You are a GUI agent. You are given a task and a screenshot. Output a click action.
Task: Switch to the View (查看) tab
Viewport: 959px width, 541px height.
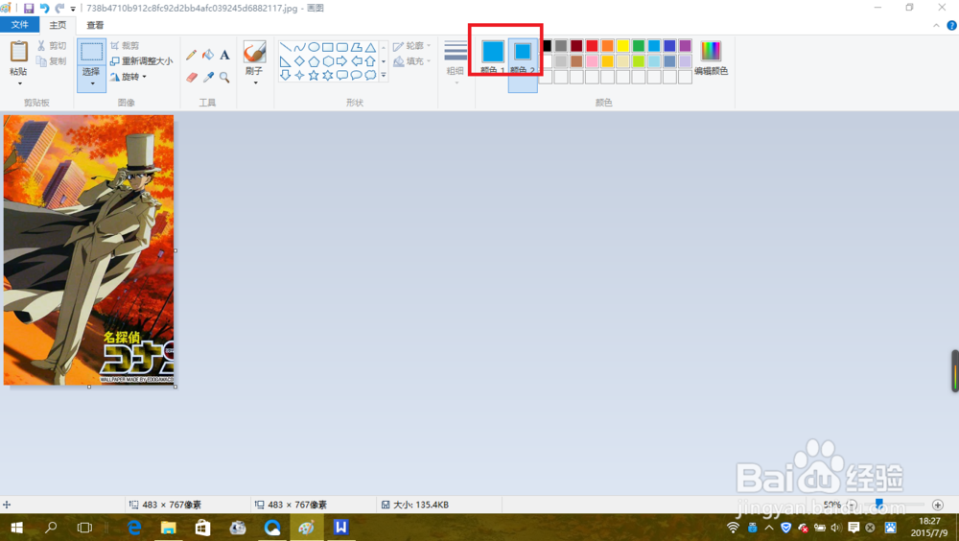point(95,25)
